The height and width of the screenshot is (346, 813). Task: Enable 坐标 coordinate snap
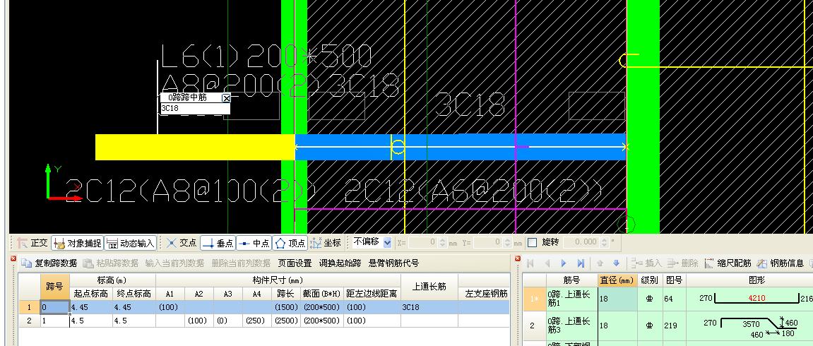(326, 242)
